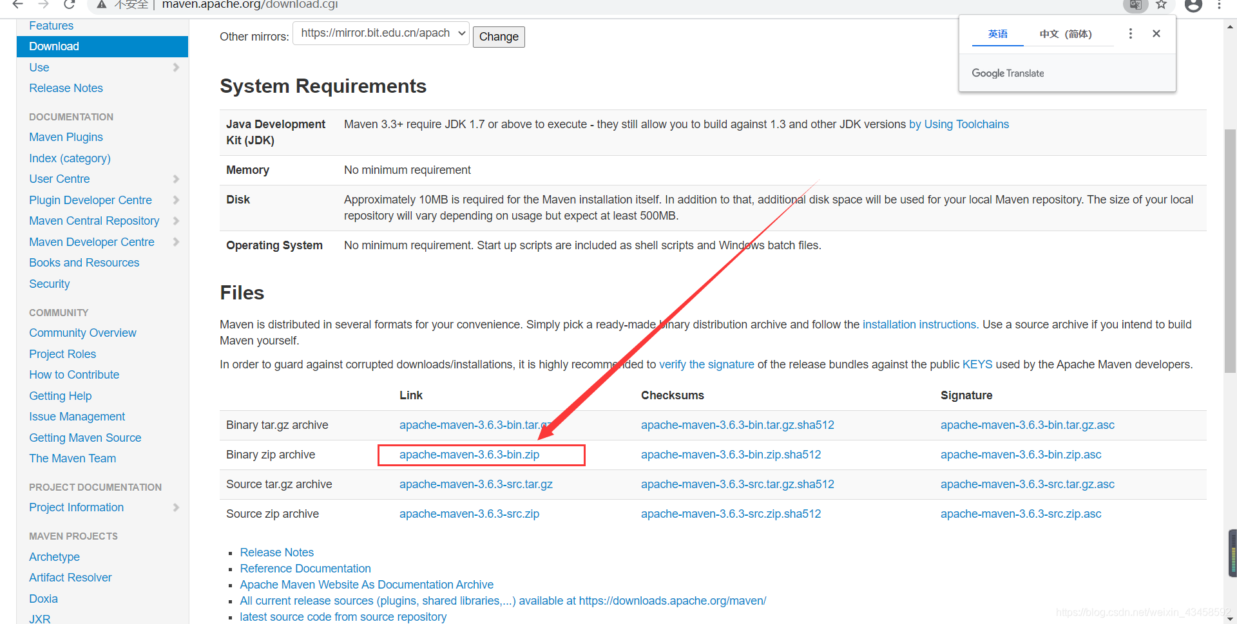1237x624 pixels.
Task: Open the browser profile avatar icon
Action: (1194, 5)
